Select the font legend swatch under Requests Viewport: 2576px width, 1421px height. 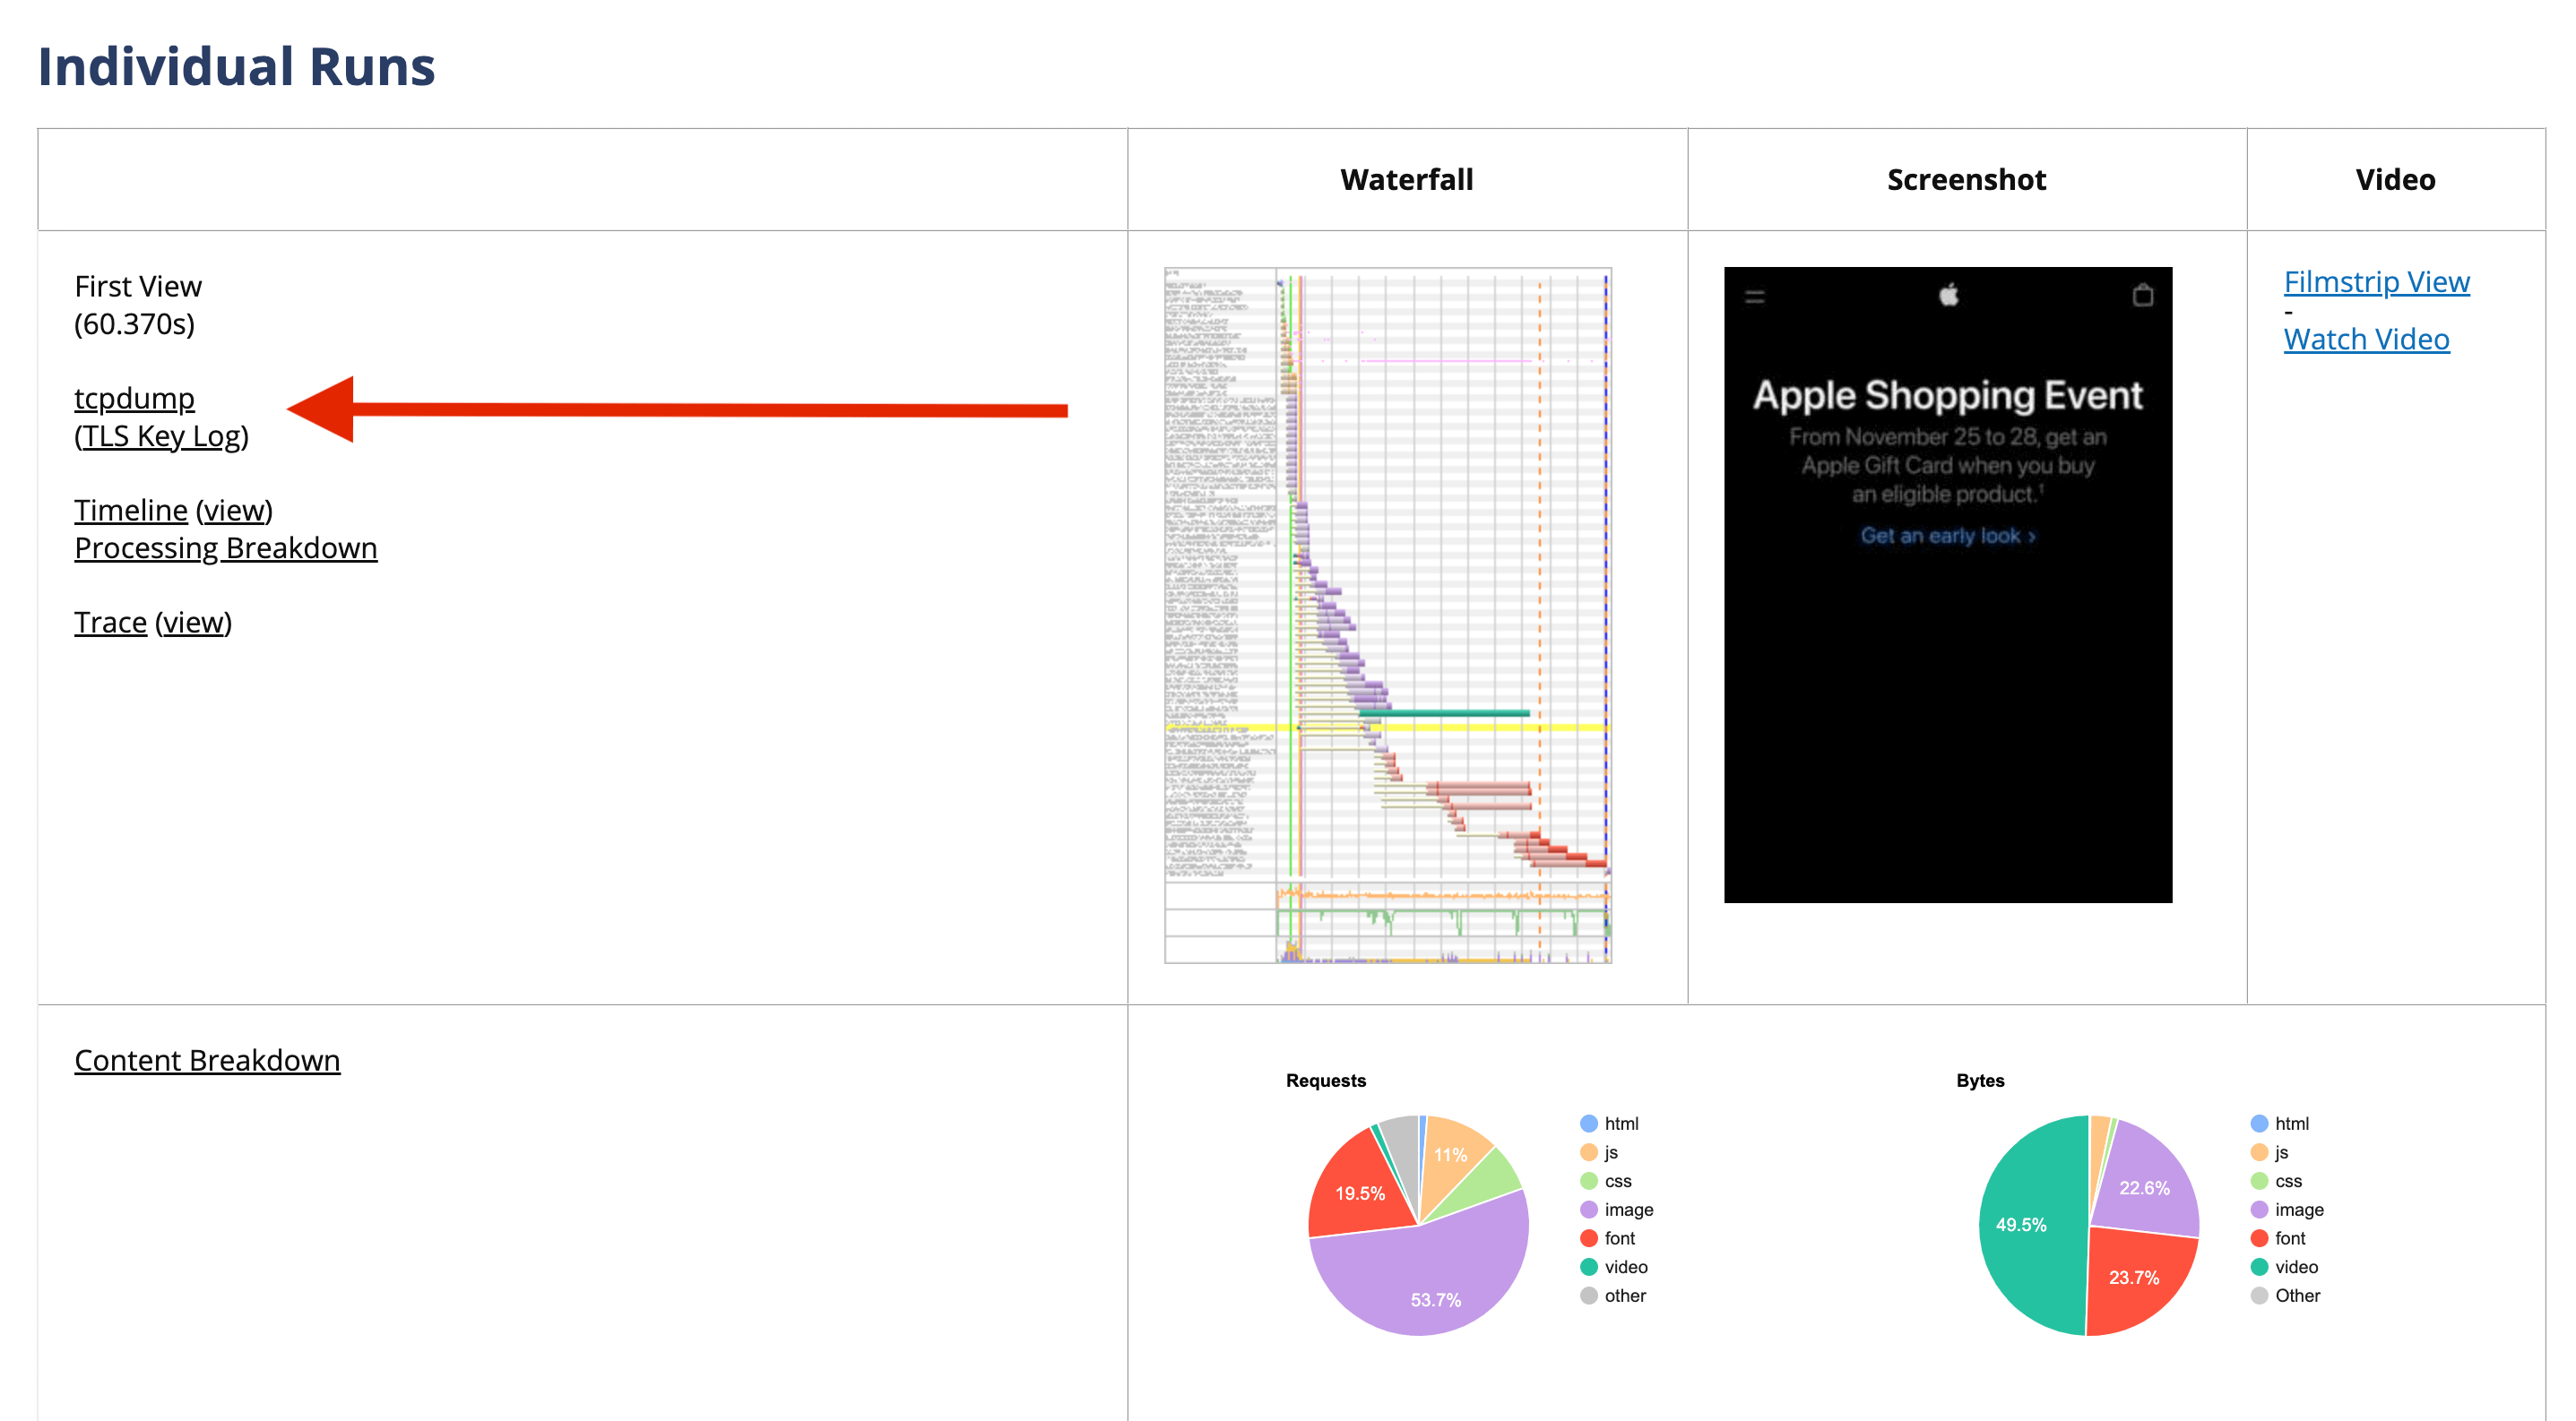[x=1589, y=1237]
